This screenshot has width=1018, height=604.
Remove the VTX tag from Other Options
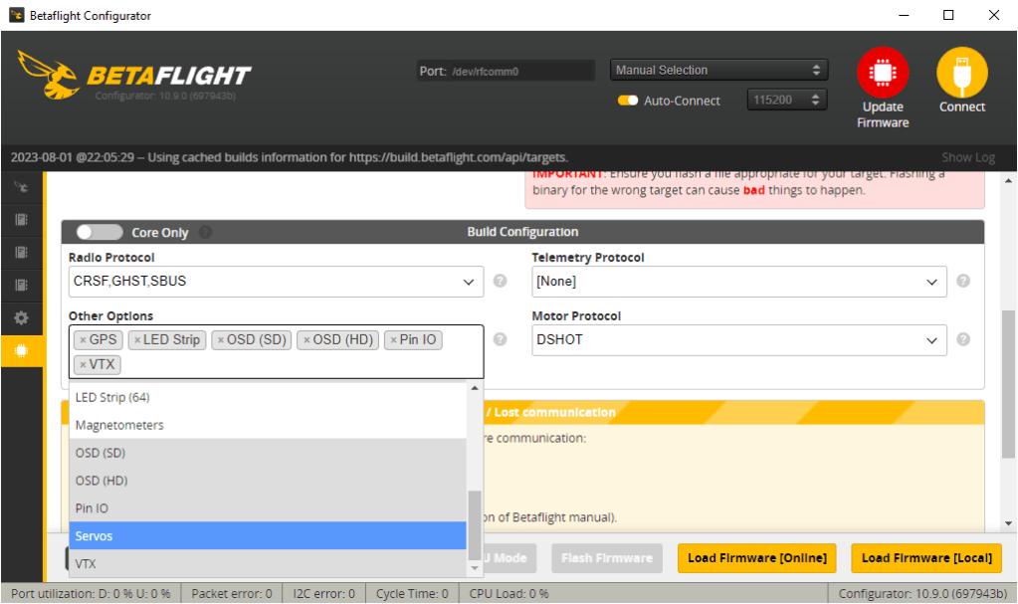(83, 365)
